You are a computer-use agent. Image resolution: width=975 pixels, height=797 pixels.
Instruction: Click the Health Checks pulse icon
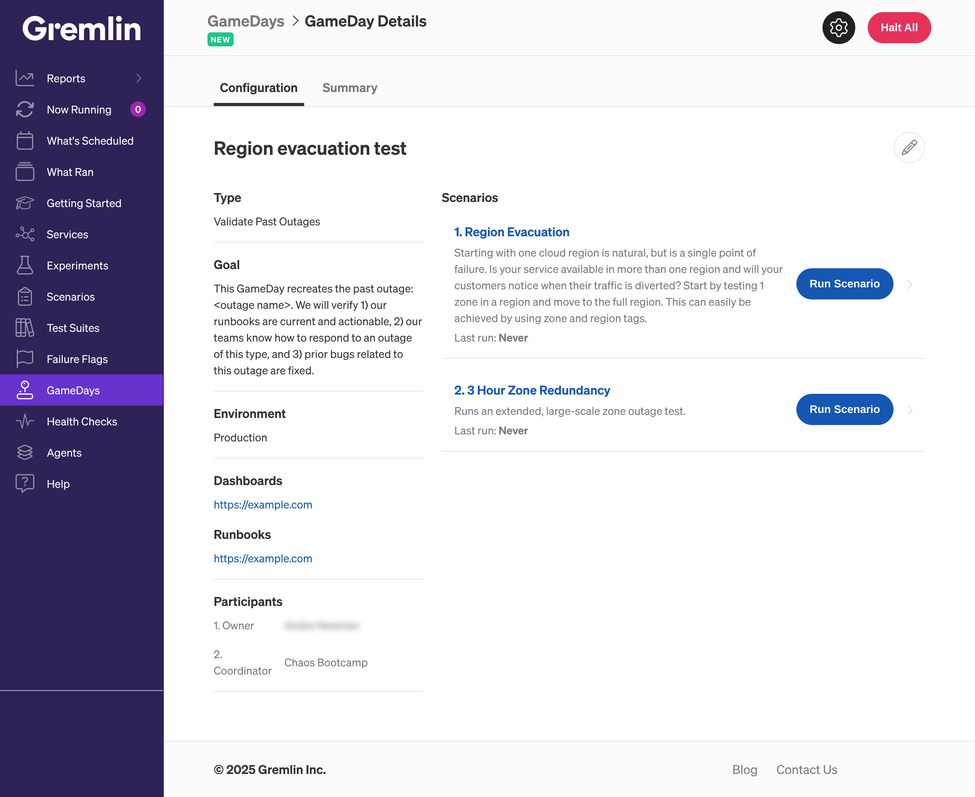click(25, 422)
